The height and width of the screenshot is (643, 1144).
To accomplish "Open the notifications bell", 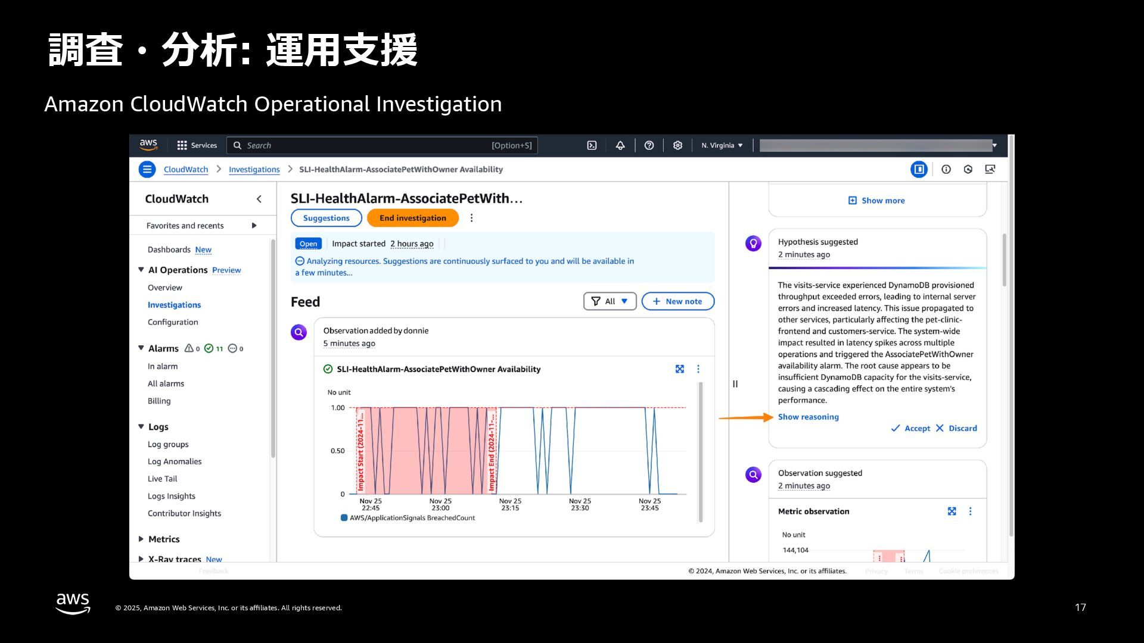I will point(620,145).
